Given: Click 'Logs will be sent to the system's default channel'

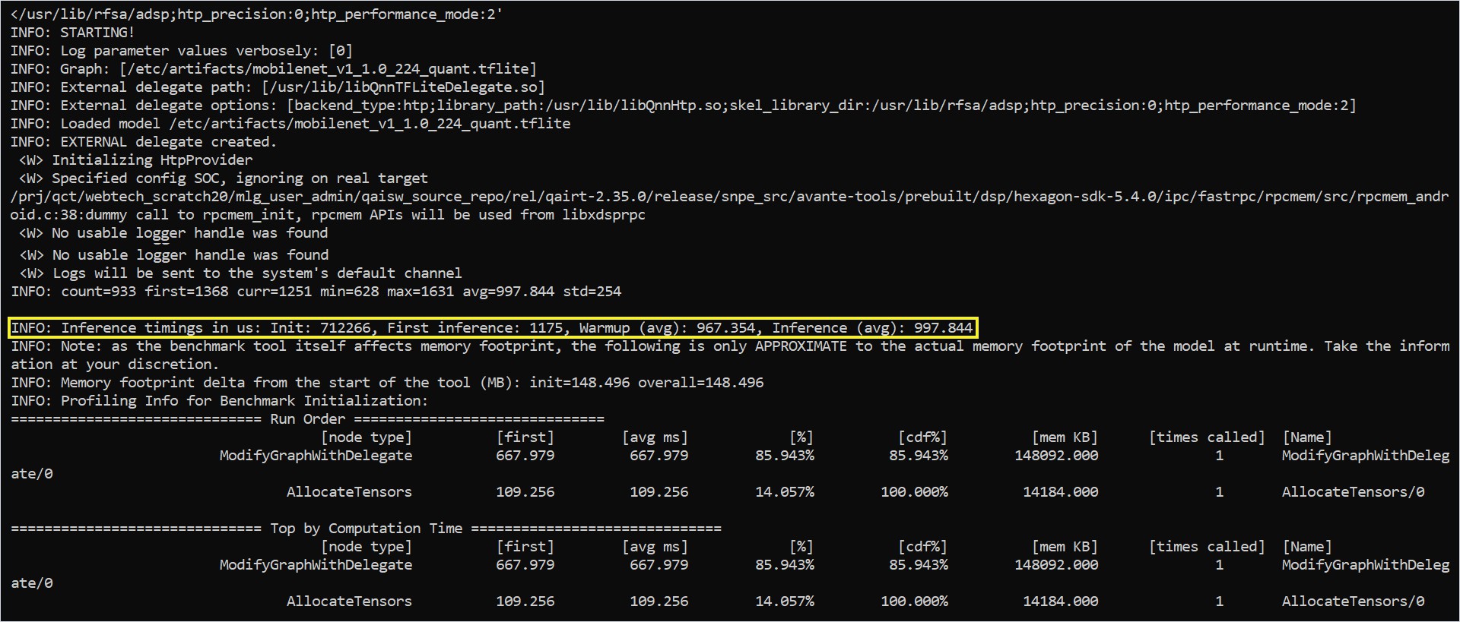Looking at the screenshot, I should point(240,273).
